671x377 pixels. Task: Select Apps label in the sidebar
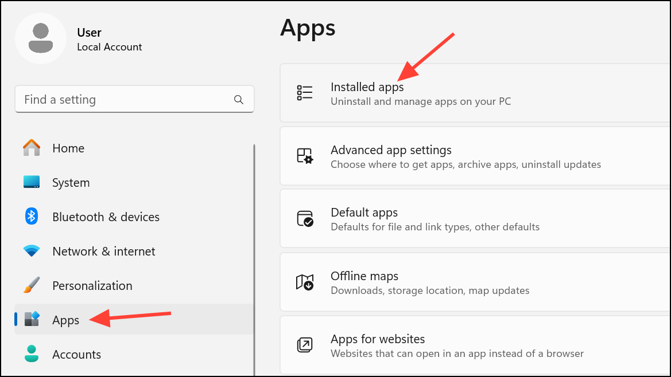coord(65,320)
